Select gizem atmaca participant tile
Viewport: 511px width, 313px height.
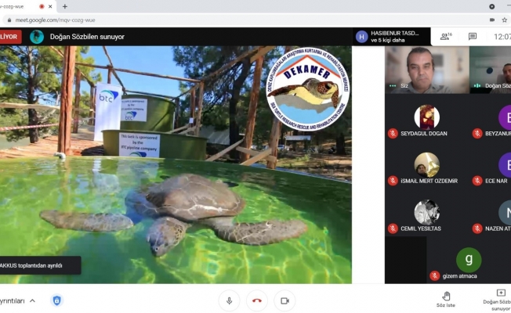pos(469,264)
